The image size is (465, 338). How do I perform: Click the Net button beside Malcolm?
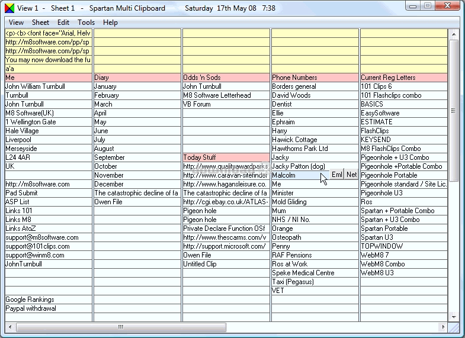[352, 175]
